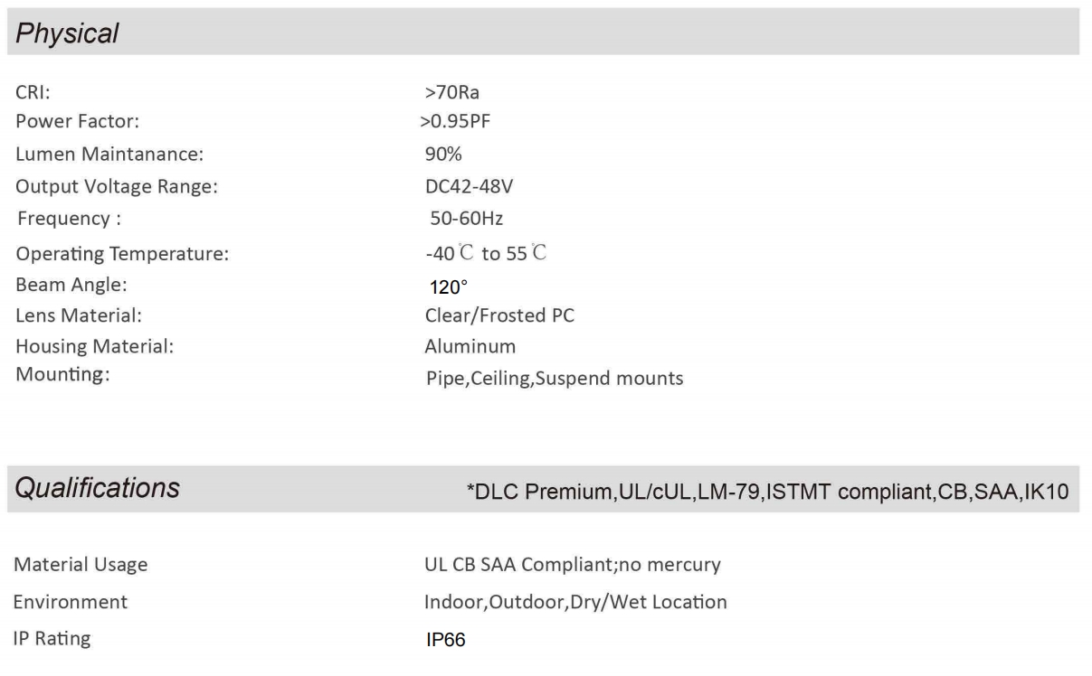Click the Pipe,Ceiling,Suspend mounts text
The height and width of the screenshot is (676, 1092).
coord(554,379)
